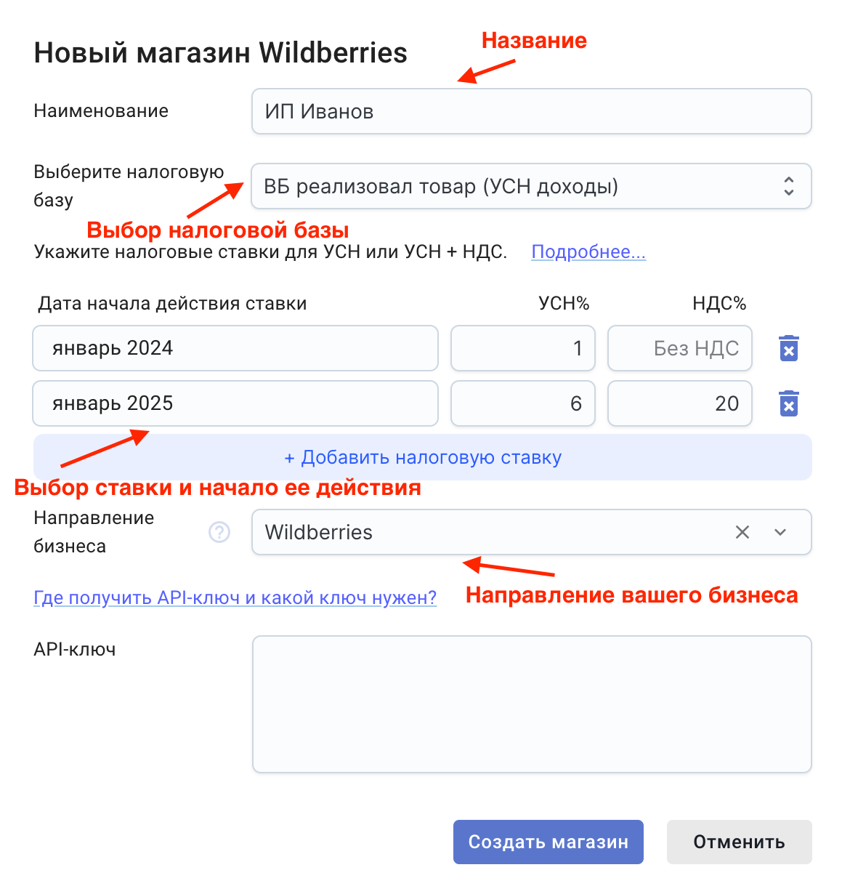This screenshot has width=850, height=894.
Task: Edit the НДС% value of 20
Action: point(679,403)
